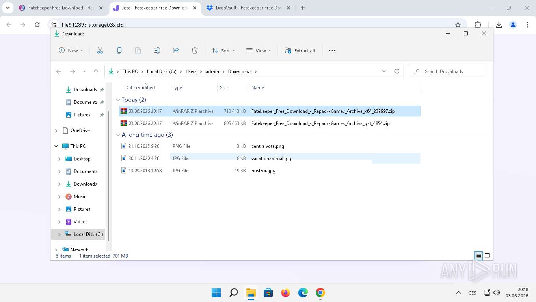Go forward in File Explorer
Viewport: 536px width, 302px height.
[x=73, y=72]
